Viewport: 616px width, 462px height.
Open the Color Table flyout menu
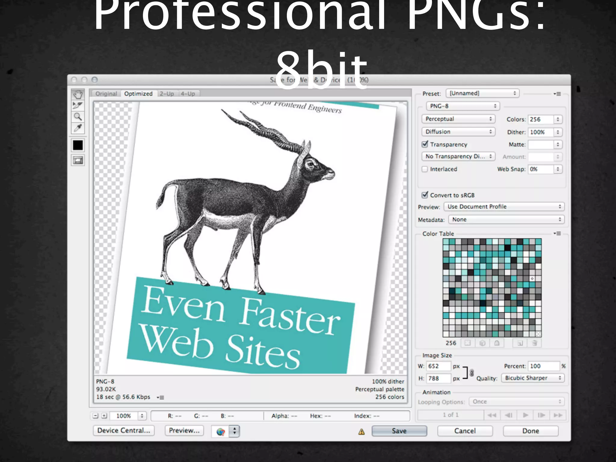pos(557,233)
